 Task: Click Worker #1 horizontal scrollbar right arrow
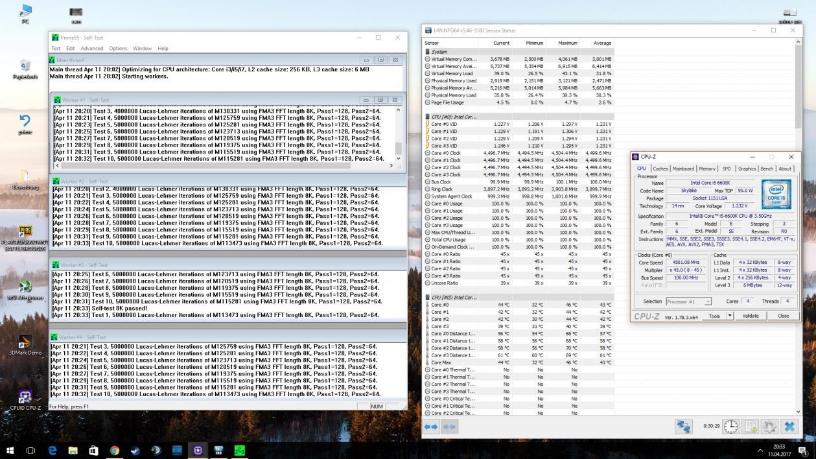(391, 166)
